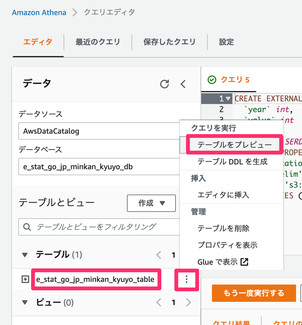Click the magnifier icon in the filter field
Viewport: 302px width, 325px height.
(27, 227)
